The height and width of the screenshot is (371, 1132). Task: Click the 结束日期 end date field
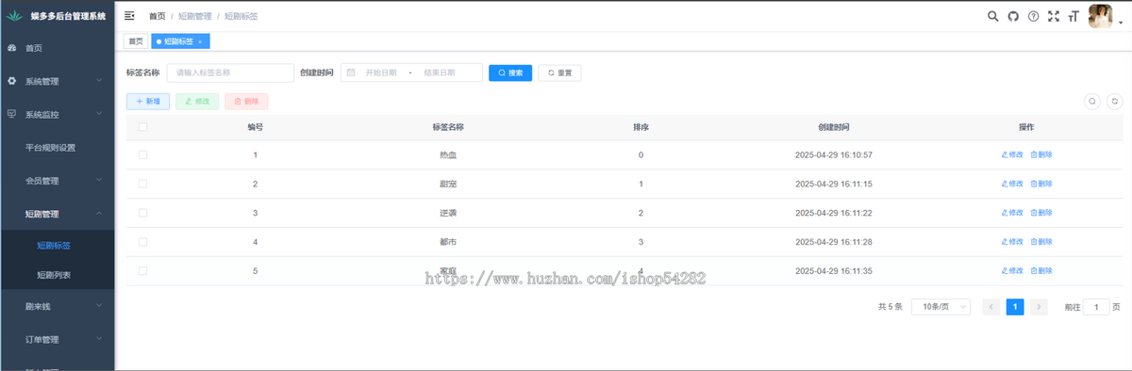click(x=440, y=73)
